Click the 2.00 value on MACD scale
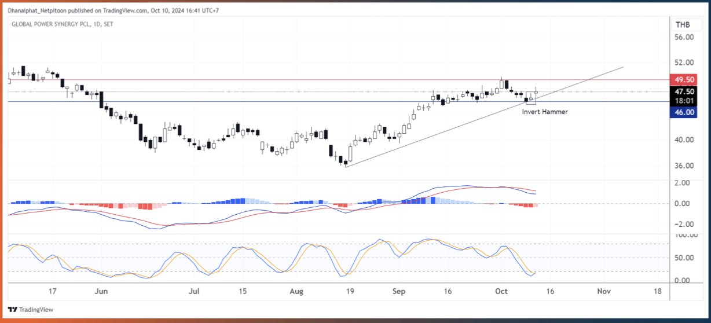The width and height of the screenshot is (711, 323). [x=681, y=182]
